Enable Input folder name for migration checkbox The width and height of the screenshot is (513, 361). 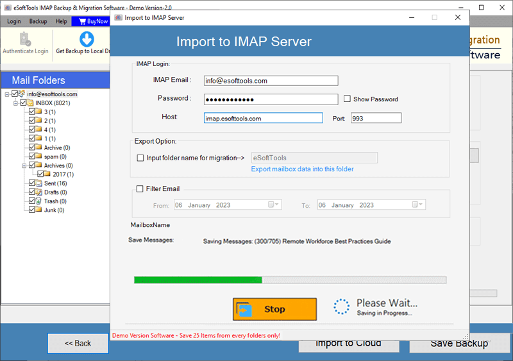[x=140, y=158]
